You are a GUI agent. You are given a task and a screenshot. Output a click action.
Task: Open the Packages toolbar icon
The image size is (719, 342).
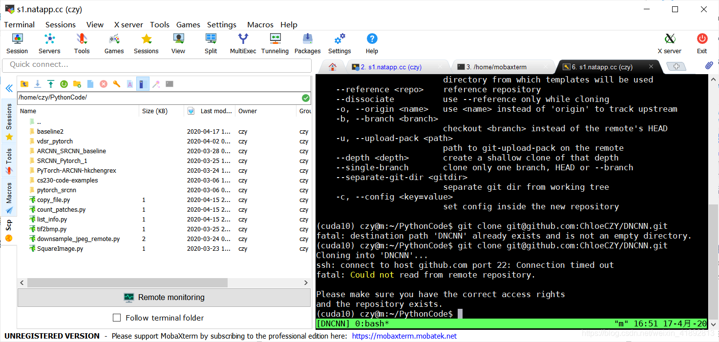click(307, 43)
